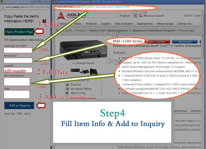Click the Chrome address bar showing adlinktech.com
The image size is (206, 149).
(x=105, y=7)
